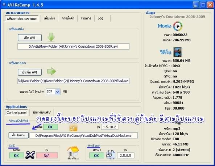Click the movie duration 00:50:22

pyautogui.click(x=180, y=35)
